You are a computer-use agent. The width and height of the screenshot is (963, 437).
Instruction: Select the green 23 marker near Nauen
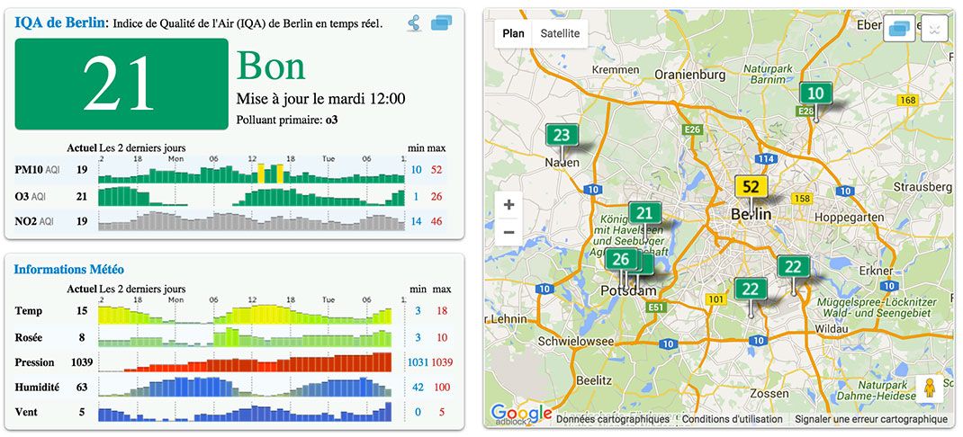561,136
